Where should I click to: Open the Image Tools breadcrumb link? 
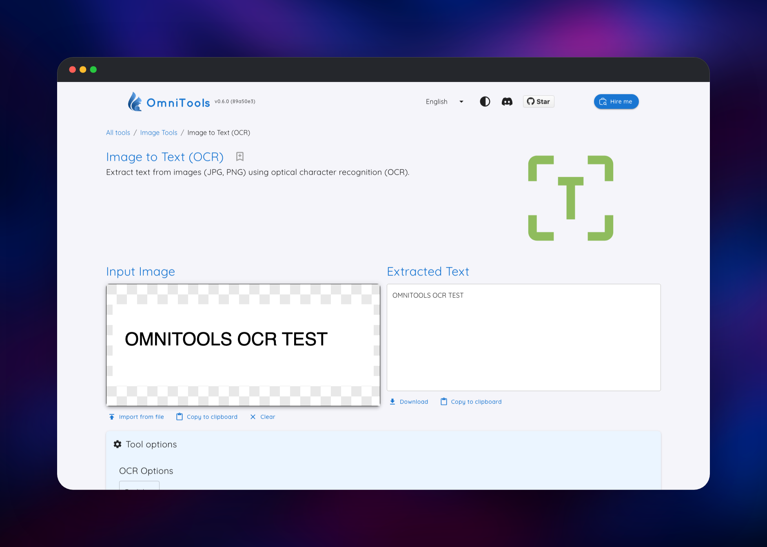(x=159, y=133)
